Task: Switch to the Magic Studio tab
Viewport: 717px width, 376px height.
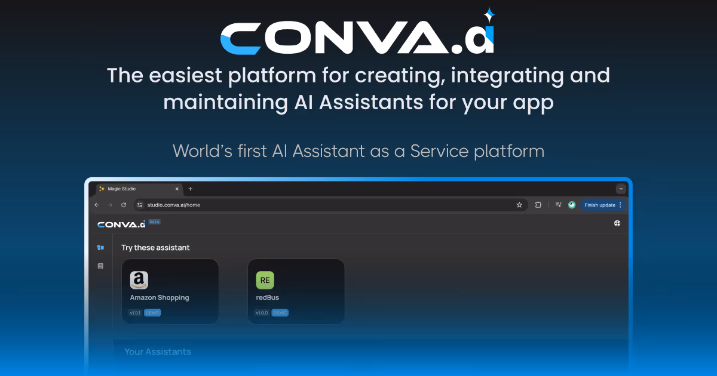Action: click(x=125, y=189)
